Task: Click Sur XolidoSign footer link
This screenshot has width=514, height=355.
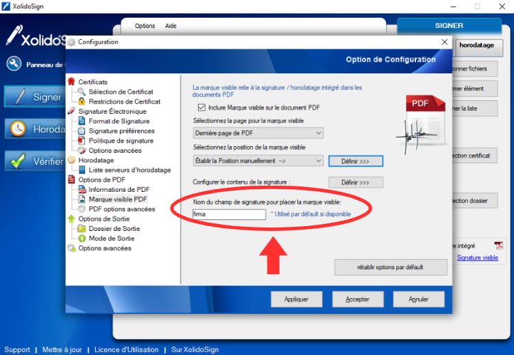Action: point(195,350)
